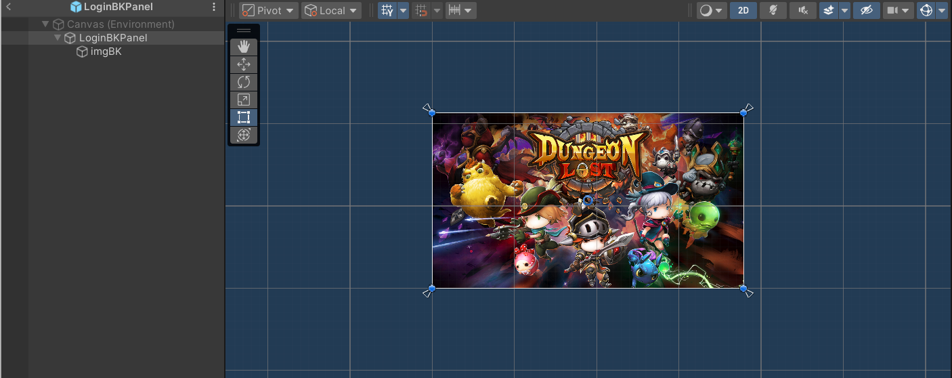Open the grid visibility options arrow

tap(403, 10)
